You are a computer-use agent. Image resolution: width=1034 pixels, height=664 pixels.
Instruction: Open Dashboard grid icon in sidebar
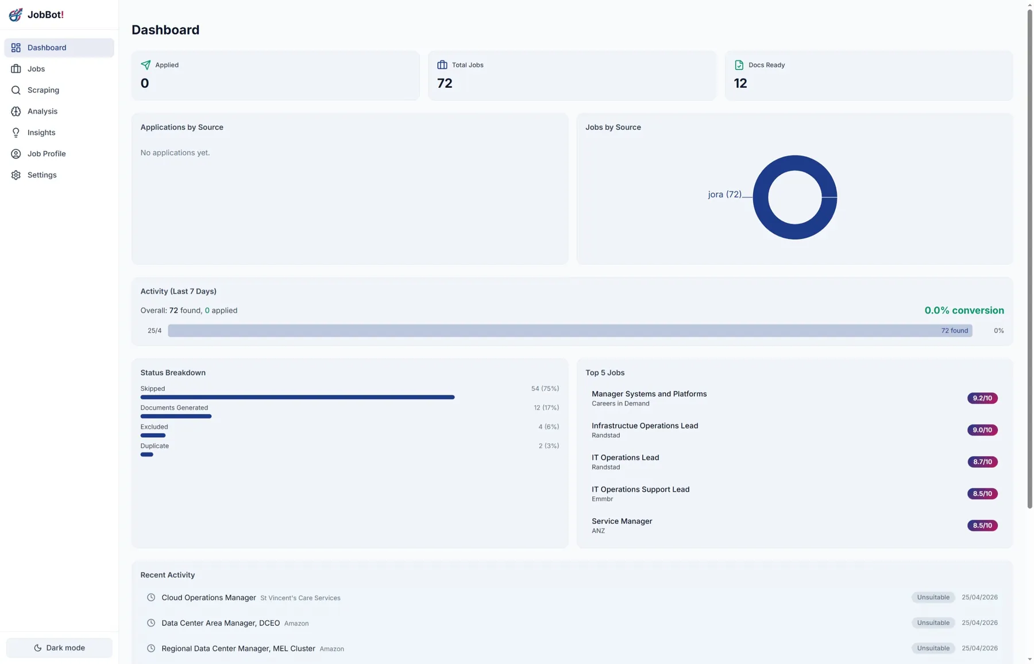16,48
